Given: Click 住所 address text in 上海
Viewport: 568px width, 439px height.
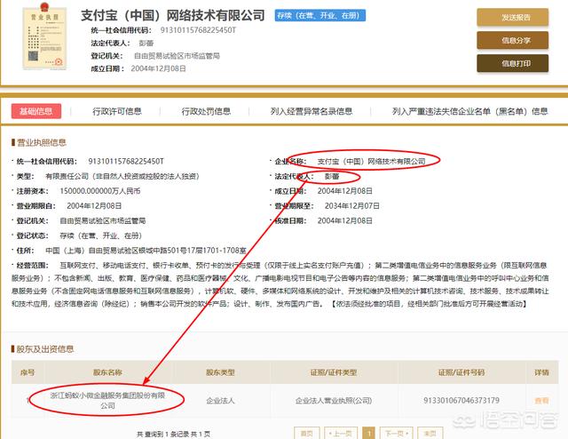Looking at the screenshot, I should click(x=146, y=251).
